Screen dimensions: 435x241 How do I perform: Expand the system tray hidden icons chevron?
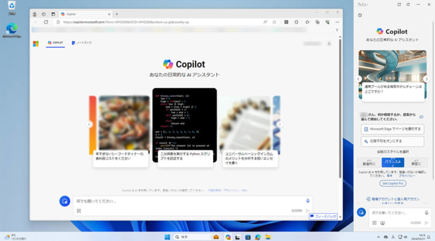[379, 237]
